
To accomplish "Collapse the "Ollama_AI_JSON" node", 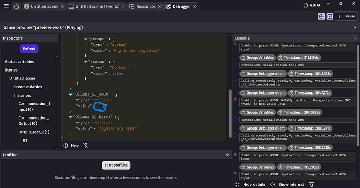I will click(x=71, y=95).
